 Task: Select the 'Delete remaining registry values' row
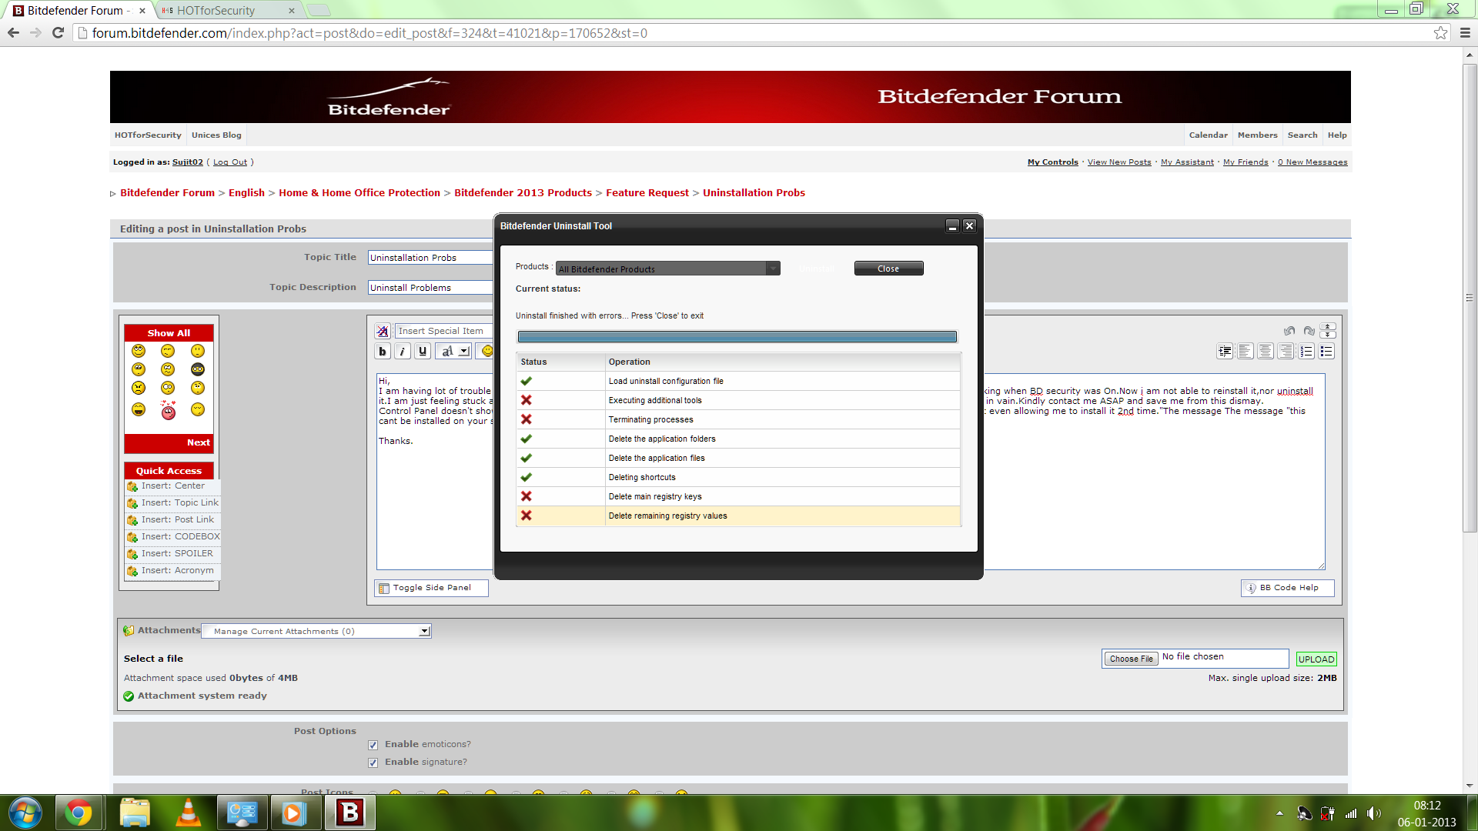click(737, 516)
